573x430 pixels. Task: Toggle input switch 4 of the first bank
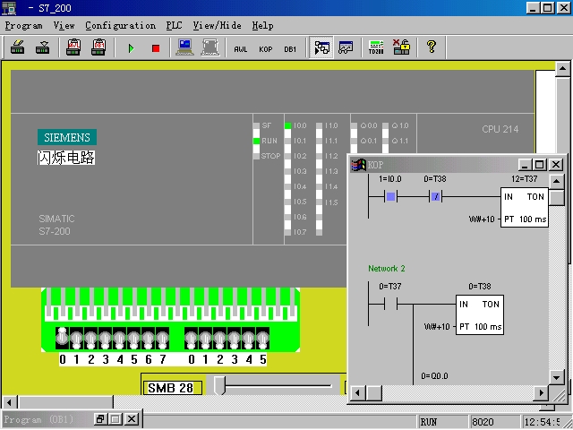(x=119, y=338)
